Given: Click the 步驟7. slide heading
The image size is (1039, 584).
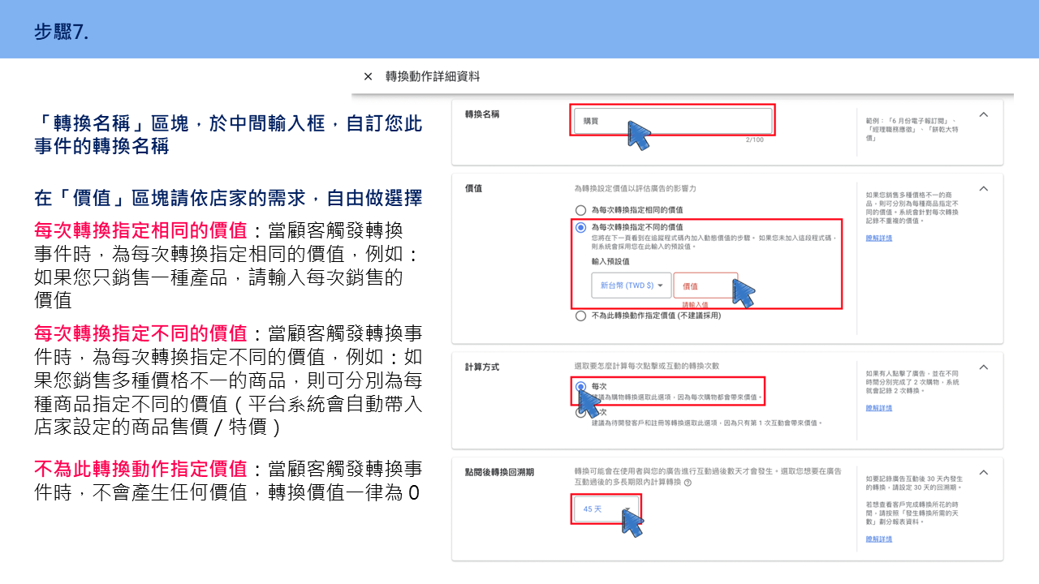Looking at the screenshot, I should [x=62, y=32].
